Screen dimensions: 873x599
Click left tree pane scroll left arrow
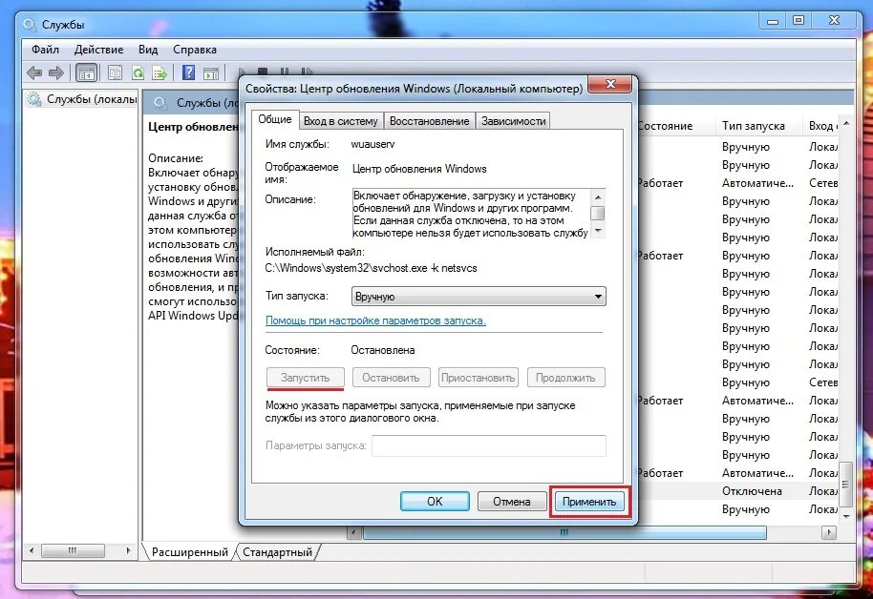tap(32, 550)
